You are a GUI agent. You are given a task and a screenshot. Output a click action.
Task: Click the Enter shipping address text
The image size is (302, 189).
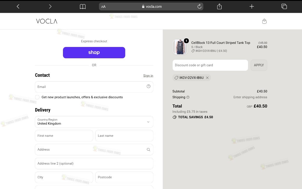tap(250, 97)
